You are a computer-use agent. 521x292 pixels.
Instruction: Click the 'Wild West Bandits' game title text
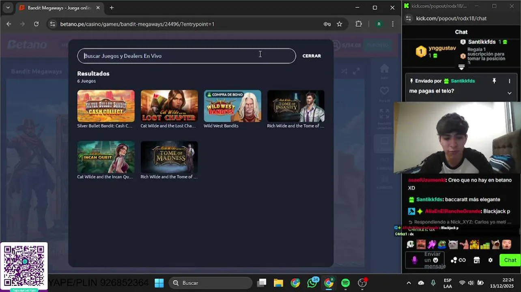(x=221, y=126)
